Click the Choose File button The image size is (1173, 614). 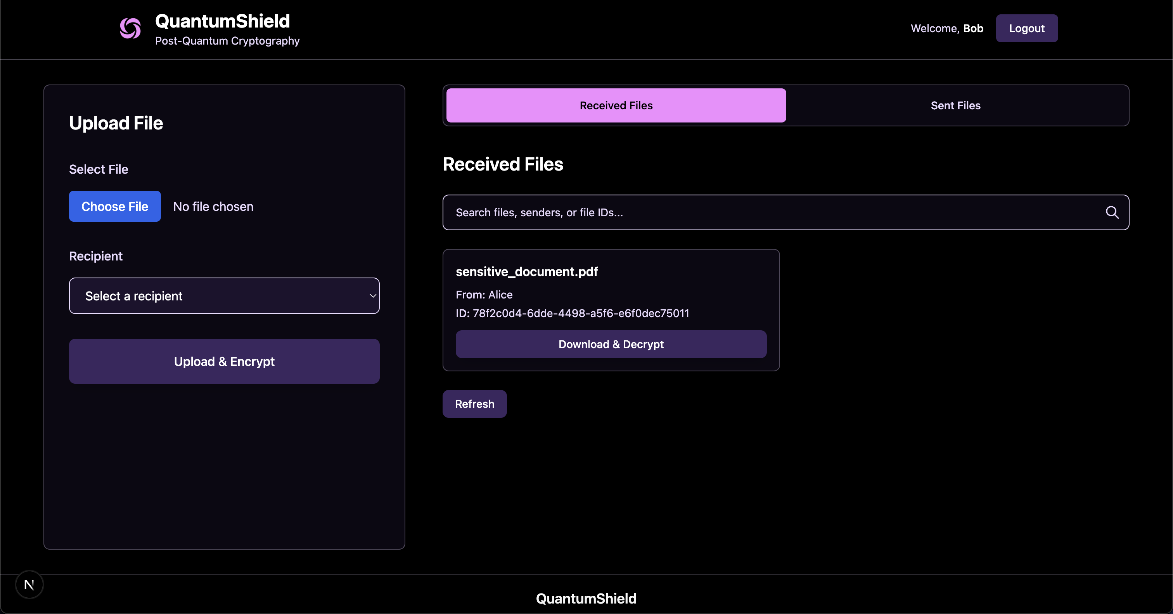115,207
